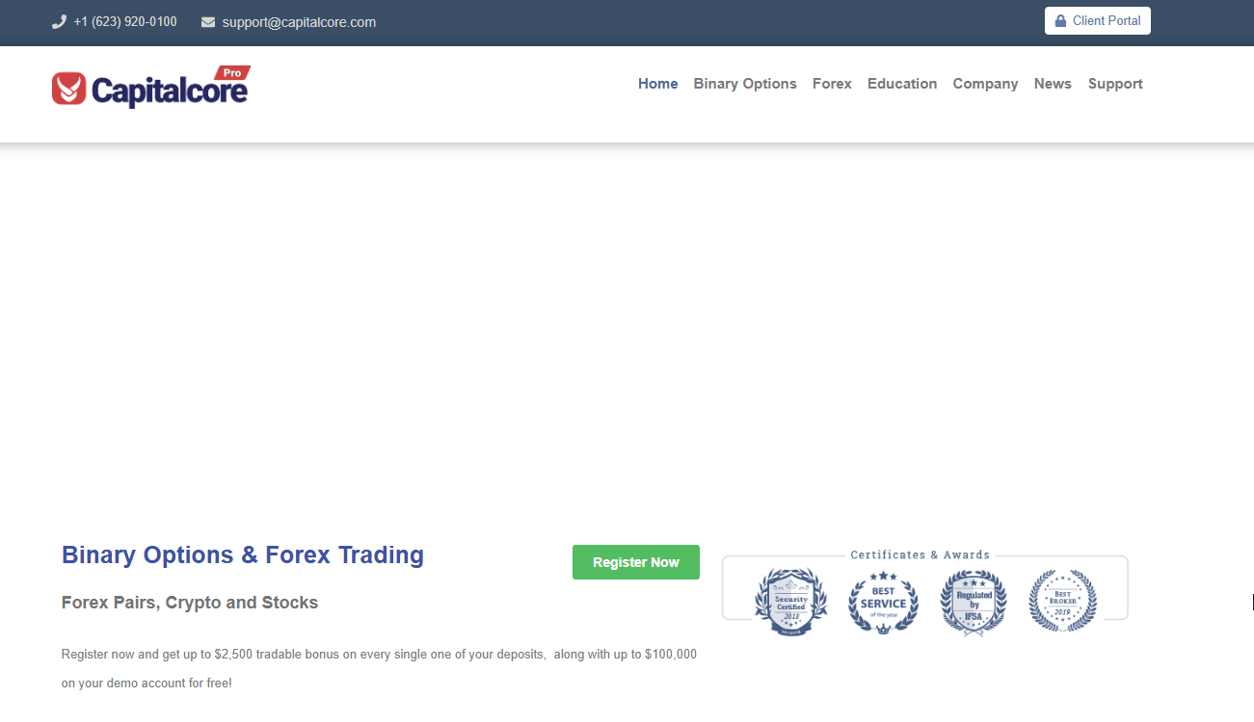Click the green Register Now button
The image size is (1254, 722).
[x=636, y=562]
